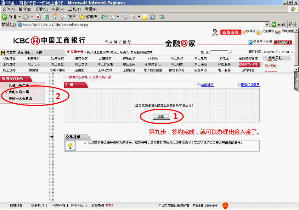Viewport: 299px width, 210px height.
Task: Go back with the 后退 arrow icon
Action: point(4,17)
